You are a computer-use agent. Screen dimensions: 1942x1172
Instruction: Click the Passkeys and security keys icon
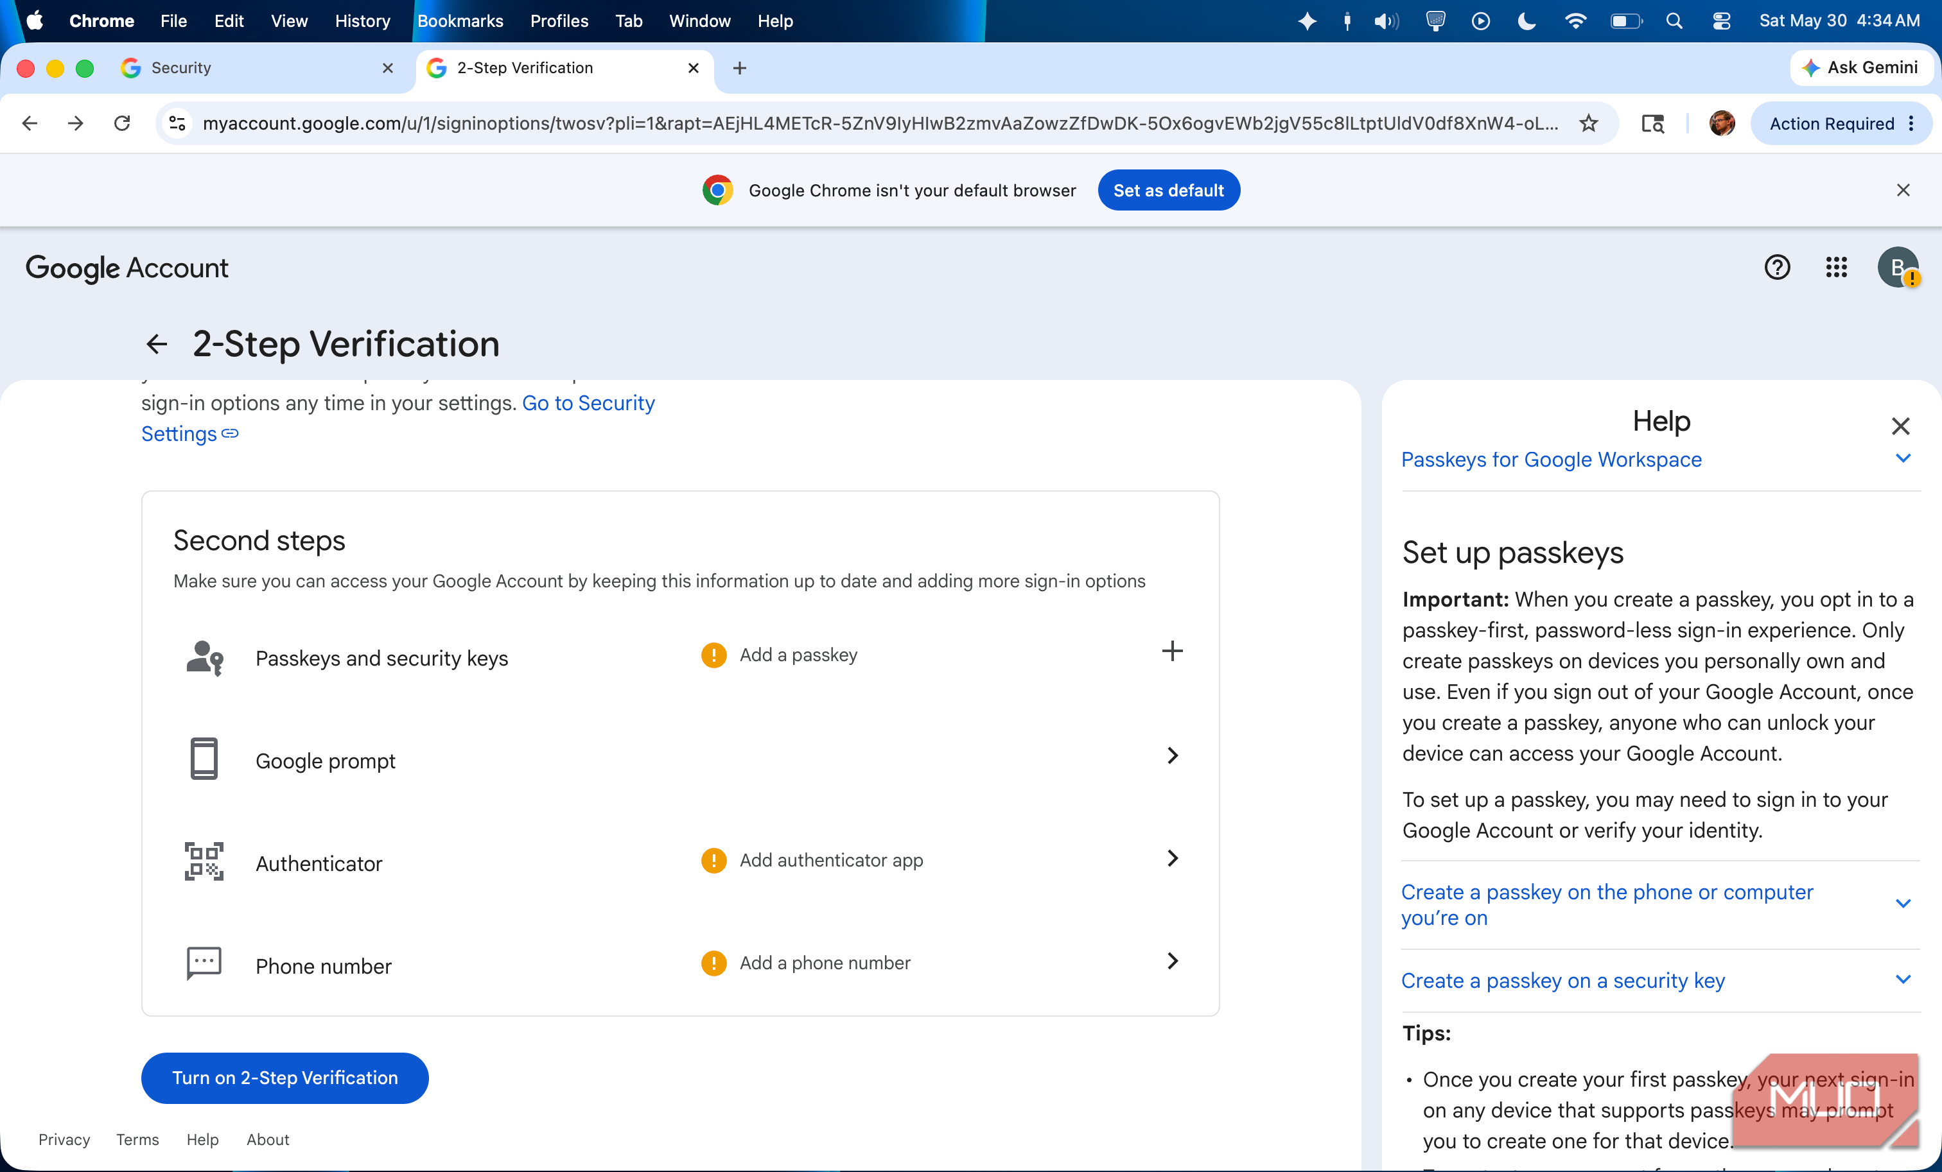[x=204, y=658]
